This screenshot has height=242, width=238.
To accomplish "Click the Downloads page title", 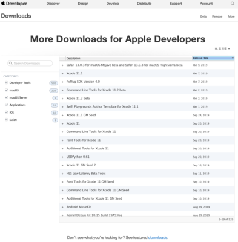I will coord(16,16).
